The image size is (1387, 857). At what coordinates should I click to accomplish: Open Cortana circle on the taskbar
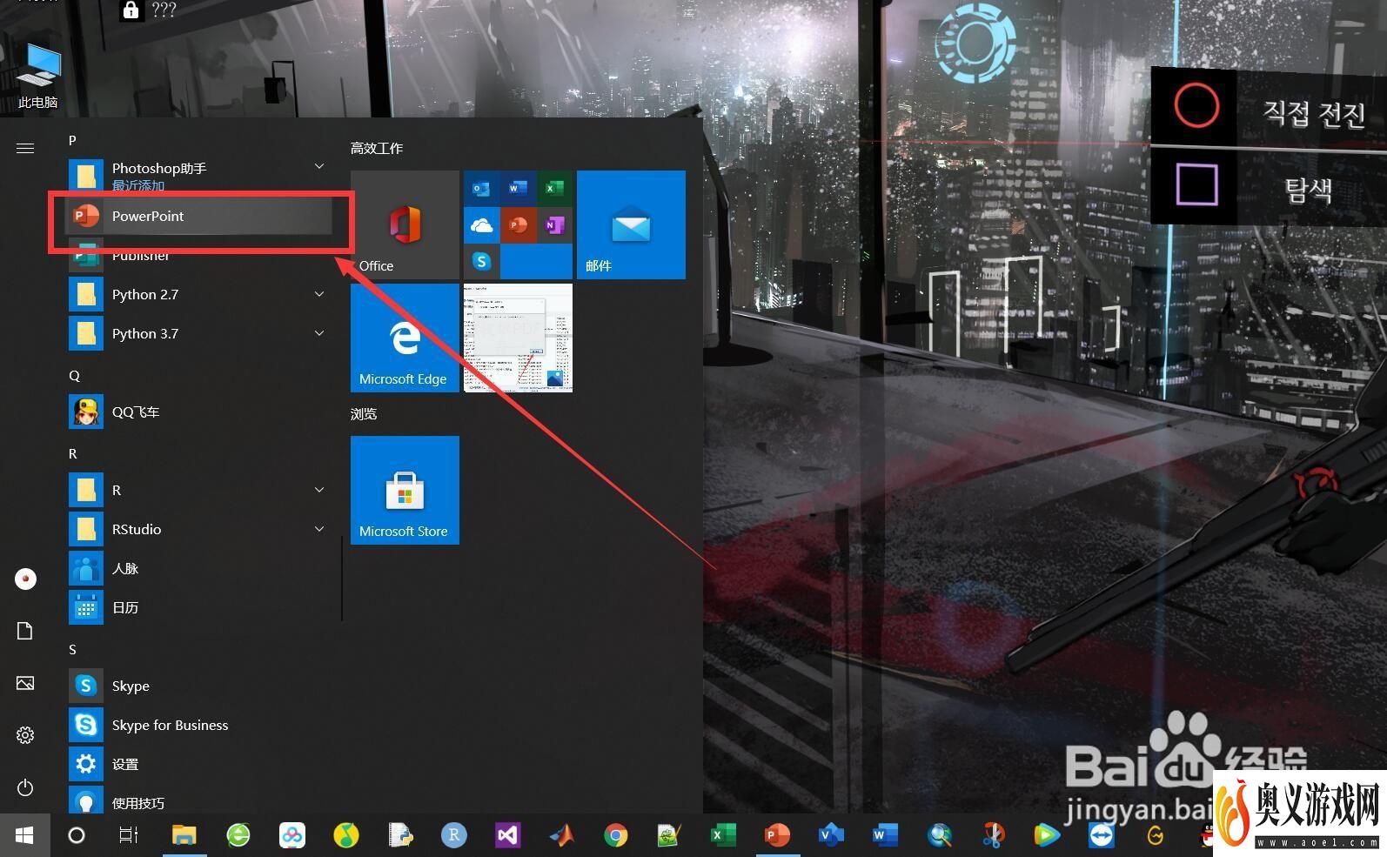pos(77,835)
